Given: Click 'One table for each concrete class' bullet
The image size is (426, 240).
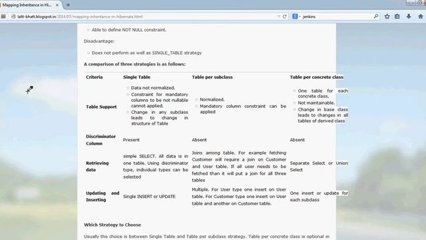Looking at the screenshot, I should tap(323, 93).
